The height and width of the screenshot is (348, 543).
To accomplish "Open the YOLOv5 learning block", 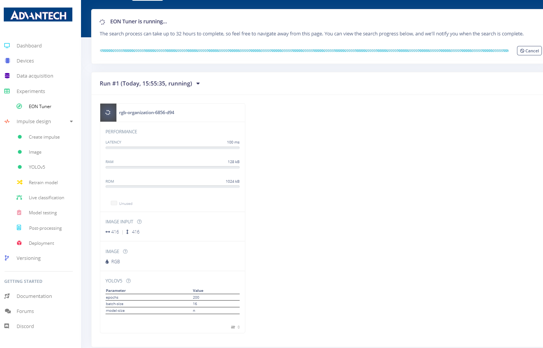I will 37,167.
